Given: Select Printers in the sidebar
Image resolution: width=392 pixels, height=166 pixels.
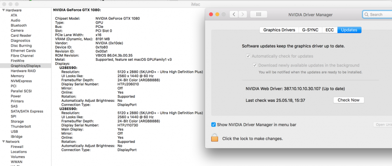Looking at the screenshot, I should point(17,101).
